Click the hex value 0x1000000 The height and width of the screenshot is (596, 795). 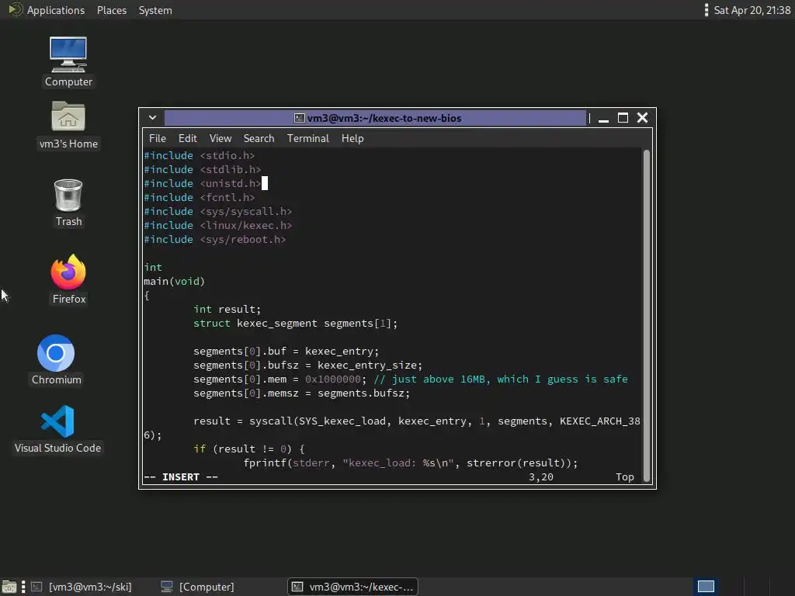tap(332, 379)
